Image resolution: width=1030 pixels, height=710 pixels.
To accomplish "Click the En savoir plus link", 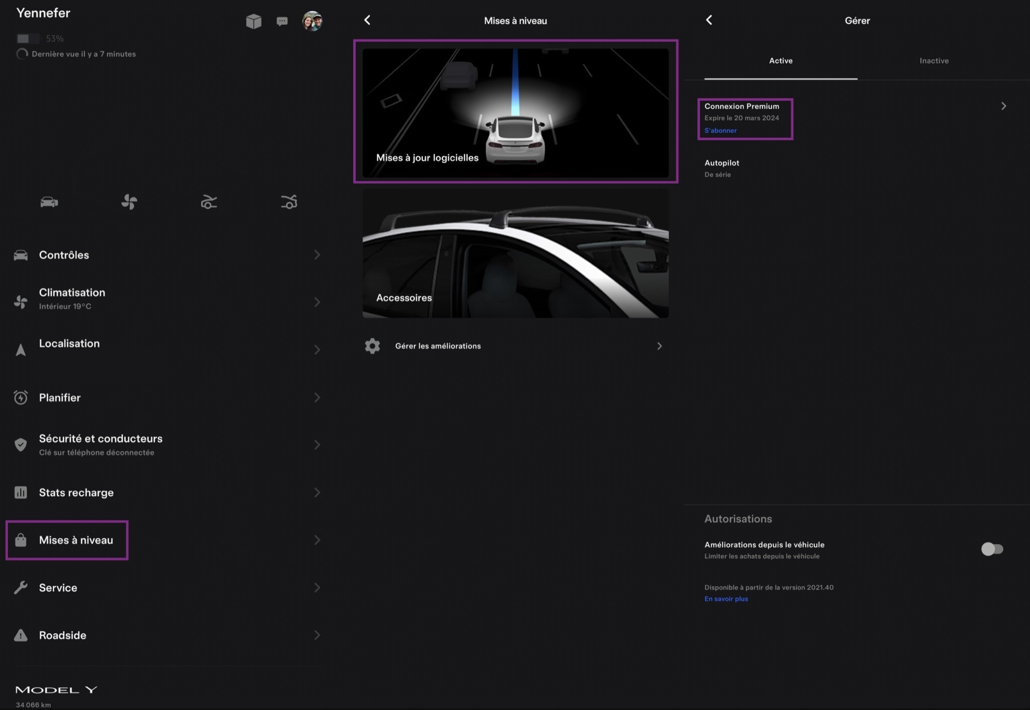I will point(726,599).
